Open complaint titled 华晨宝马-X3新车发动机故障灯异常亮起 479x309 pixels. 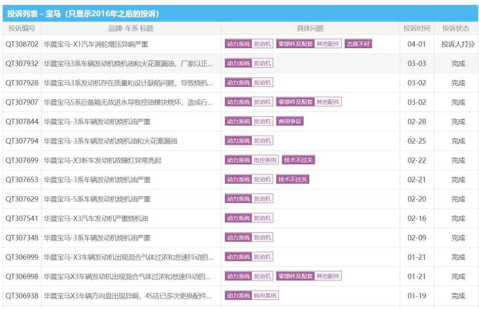[x=102, y=160]
